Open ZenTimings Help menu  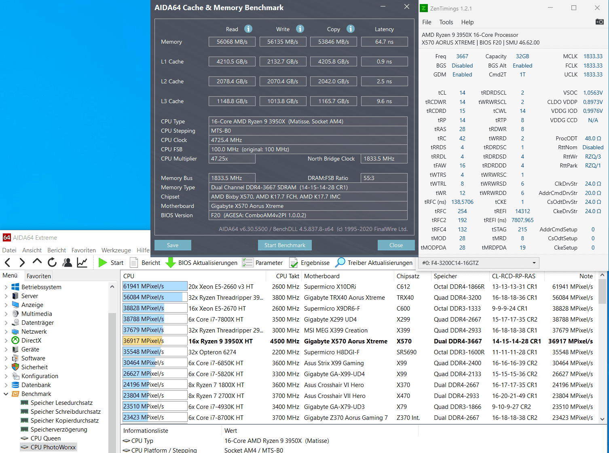coord(467,22)
